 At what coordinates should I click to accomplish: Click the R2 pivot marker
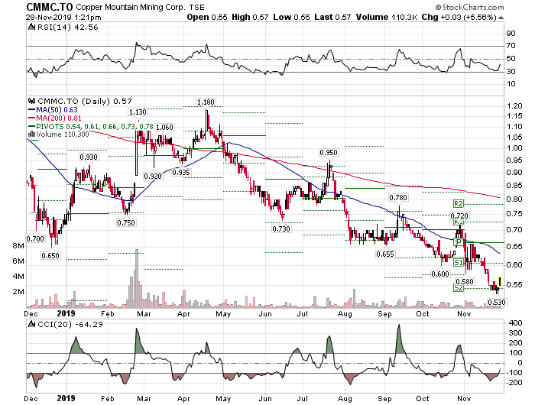tap(459, 204)
